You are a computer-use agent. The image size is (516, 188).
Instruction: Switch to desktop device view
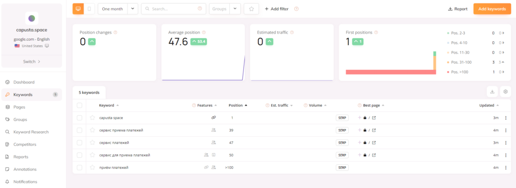tap(78, 9)
